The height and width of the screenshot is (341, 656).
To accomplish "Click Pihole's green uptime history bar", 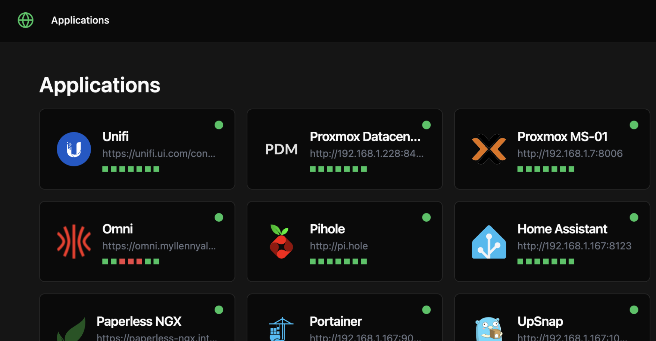I will (338, 262).
